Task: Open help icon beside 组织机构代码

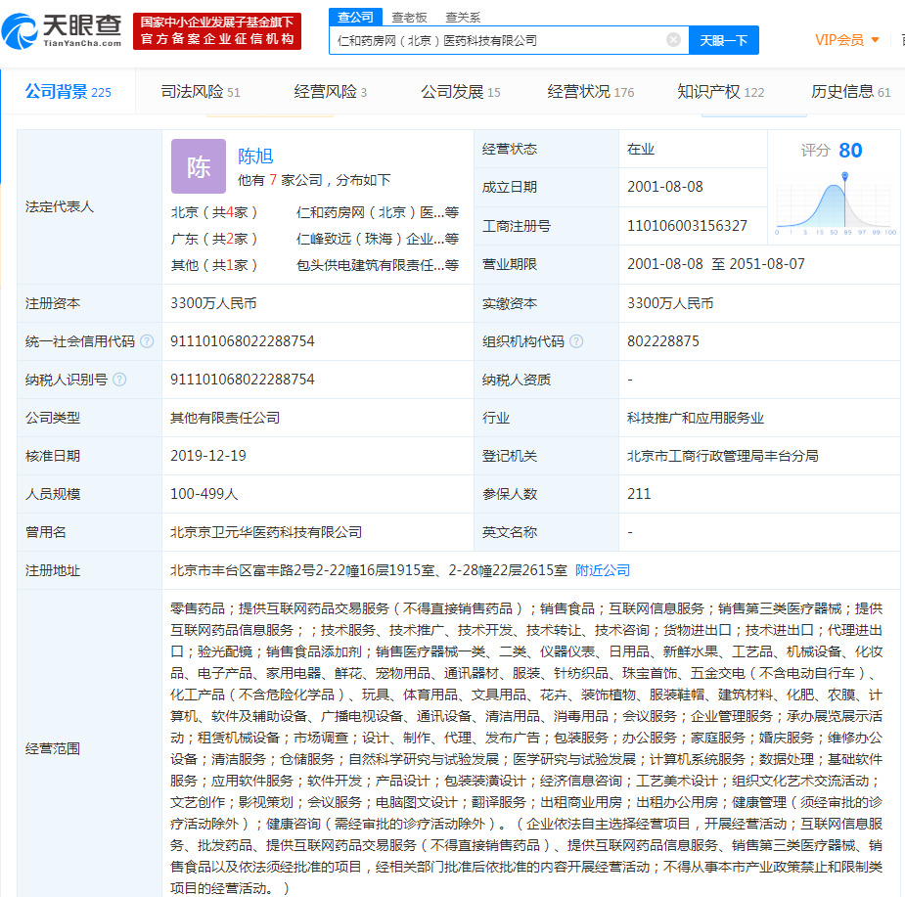Action: tap(576, 341)
